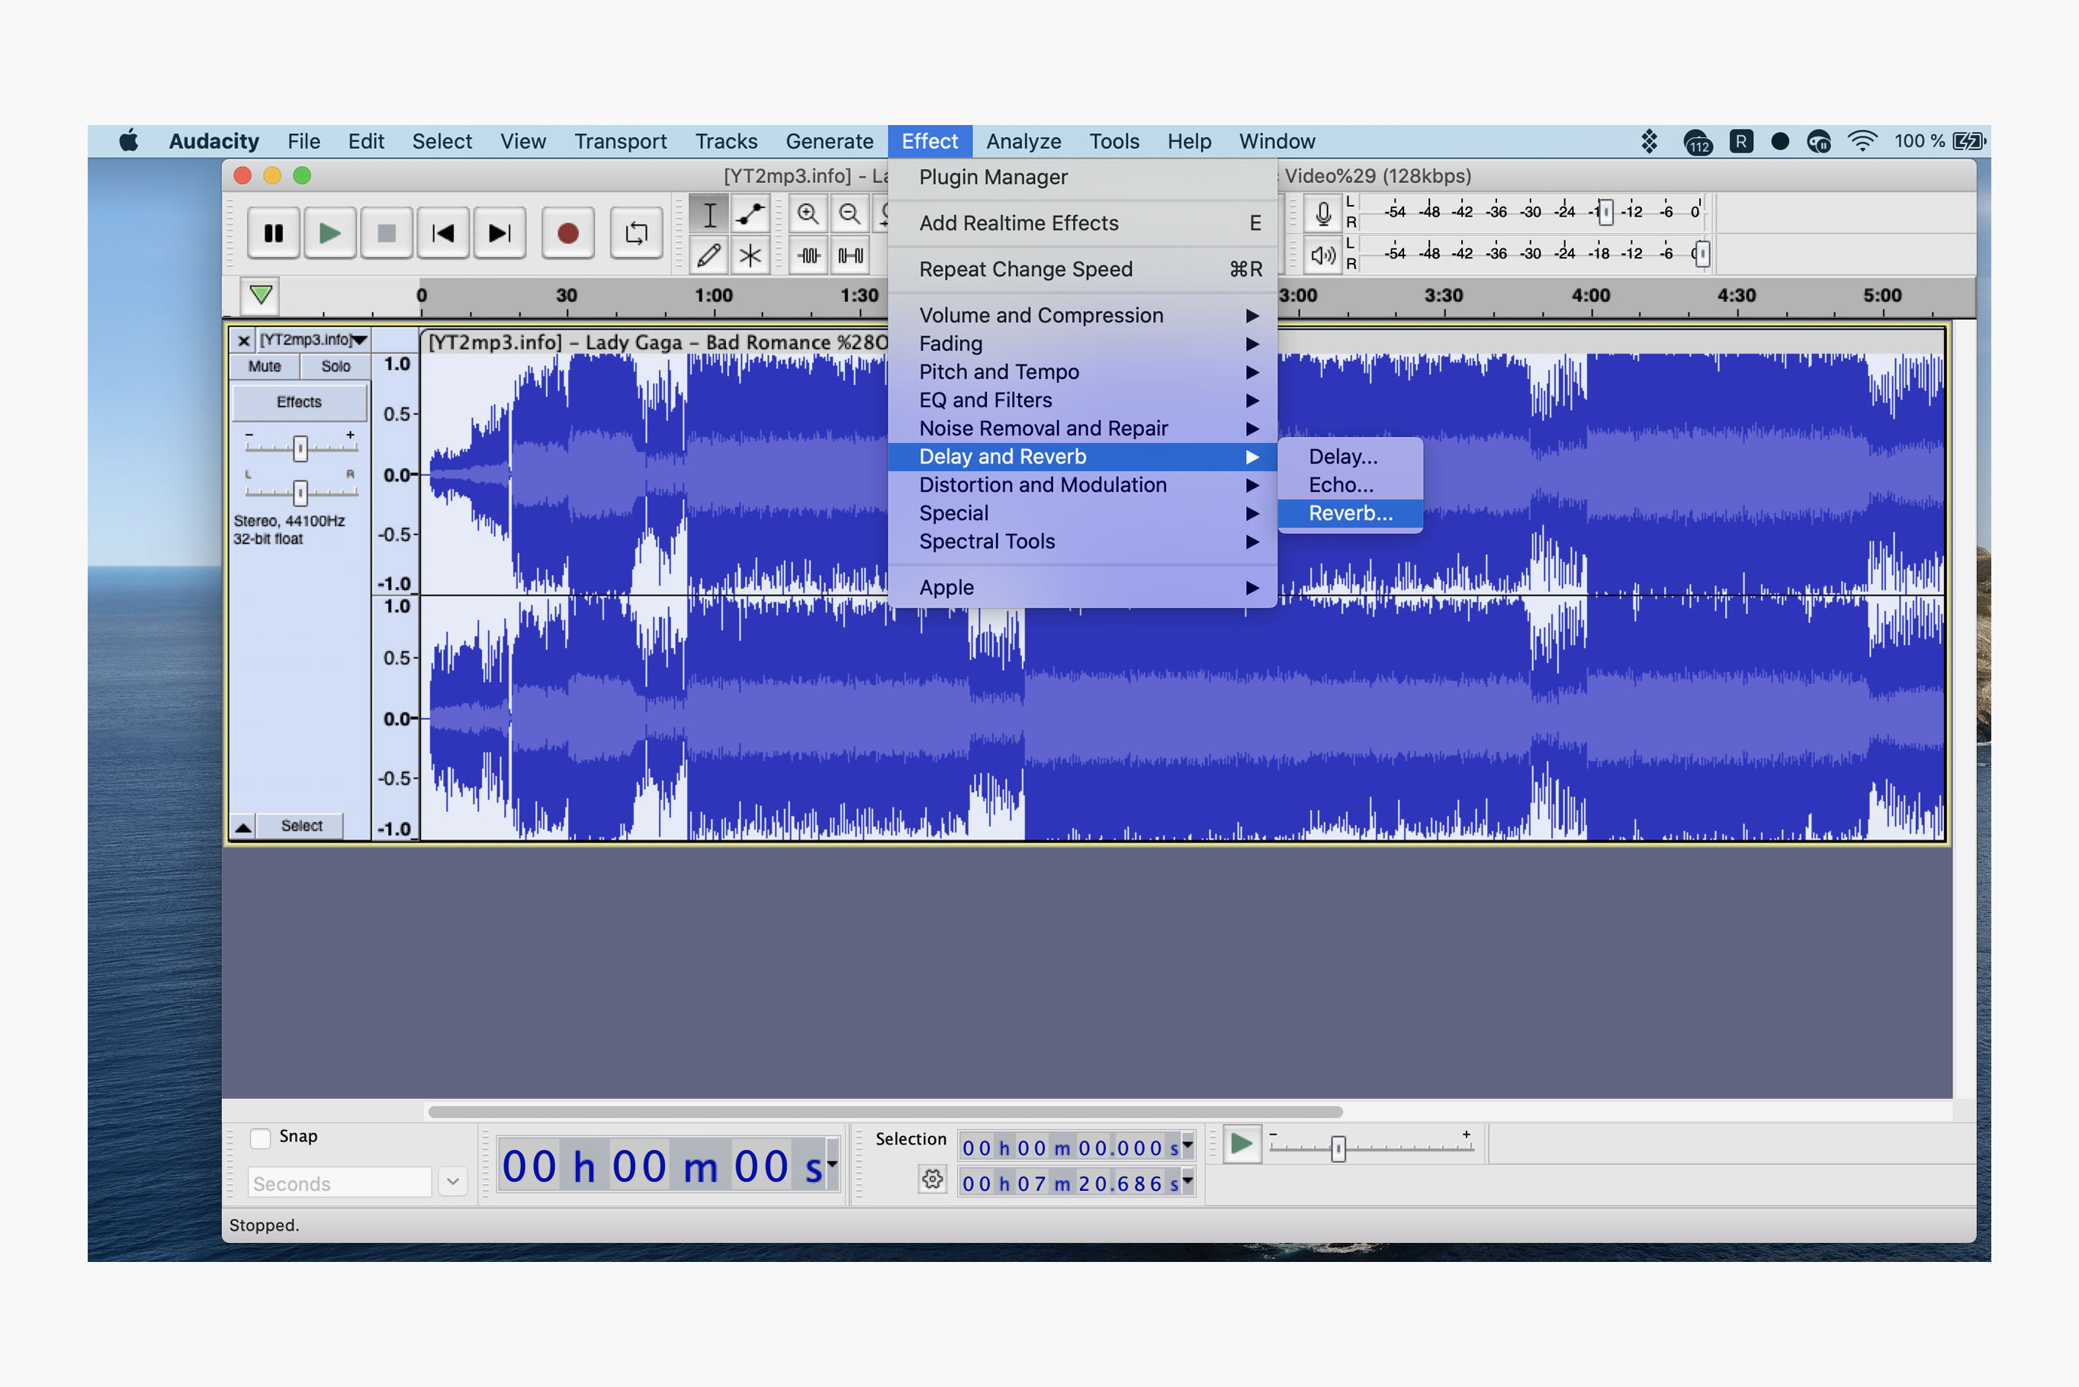Collapse track with the up-arrow button
Image resolution: width=2079 pixels, height=1387 pixels.
point(243,827)
